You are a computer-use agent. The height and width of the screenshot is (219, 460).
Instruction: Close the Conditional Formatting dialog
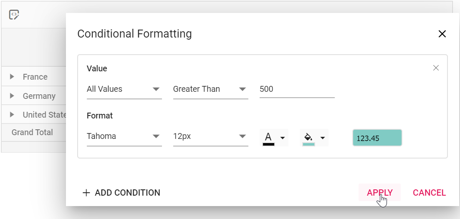pyautogui.click(x=442, y=34)
